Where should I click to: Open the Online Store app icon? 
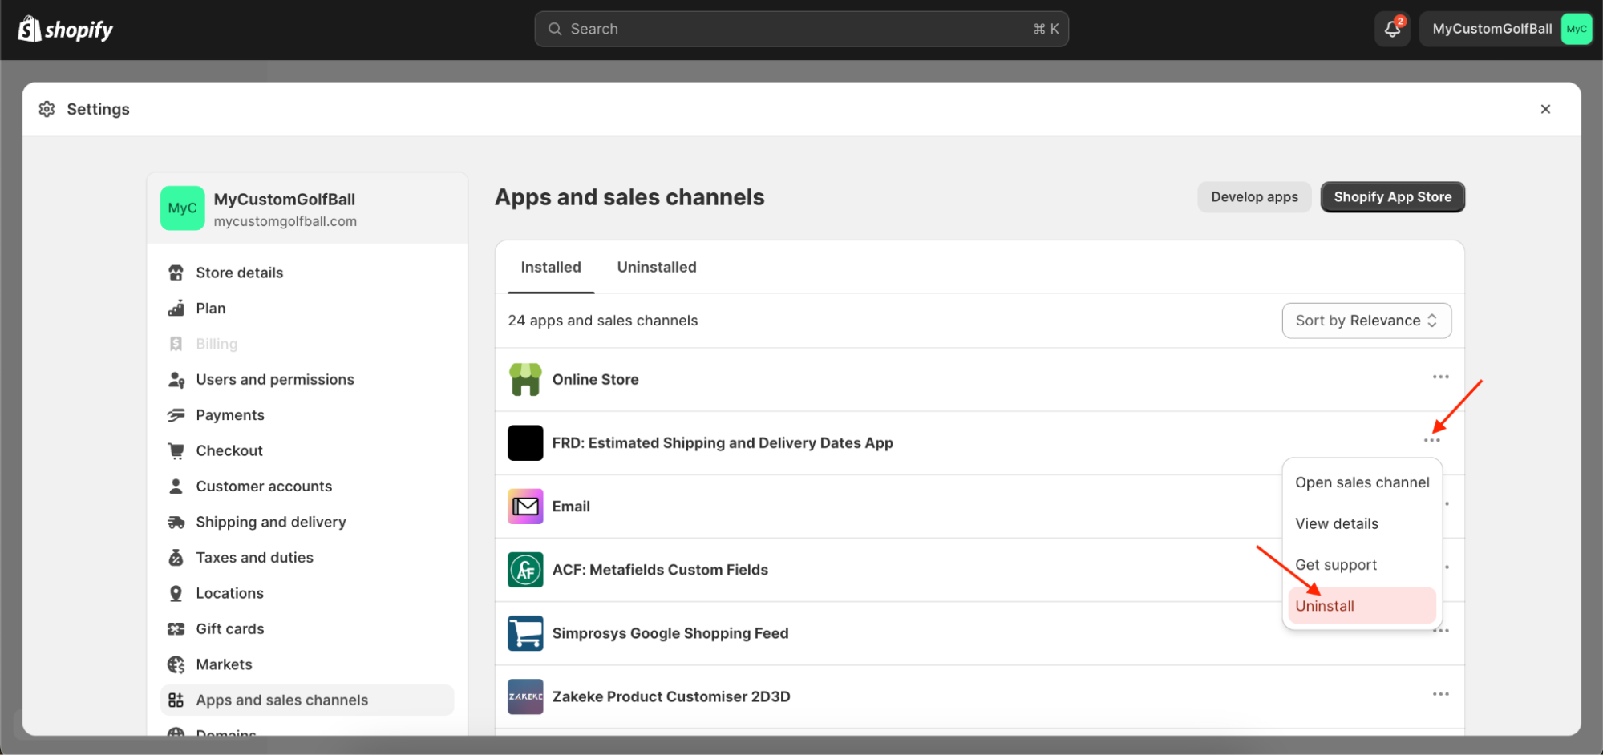[x=525, y=379]
